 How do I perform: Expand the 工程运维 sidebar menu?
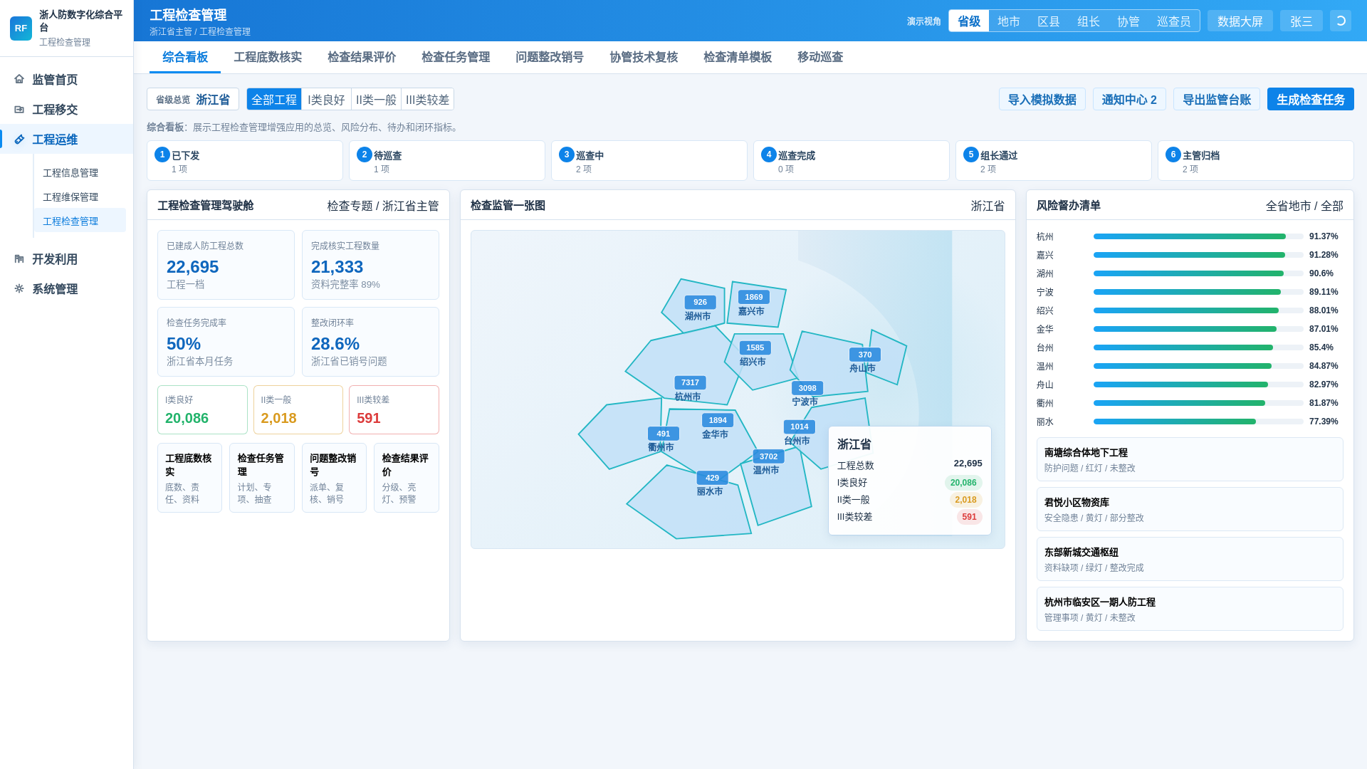[66, 139]
